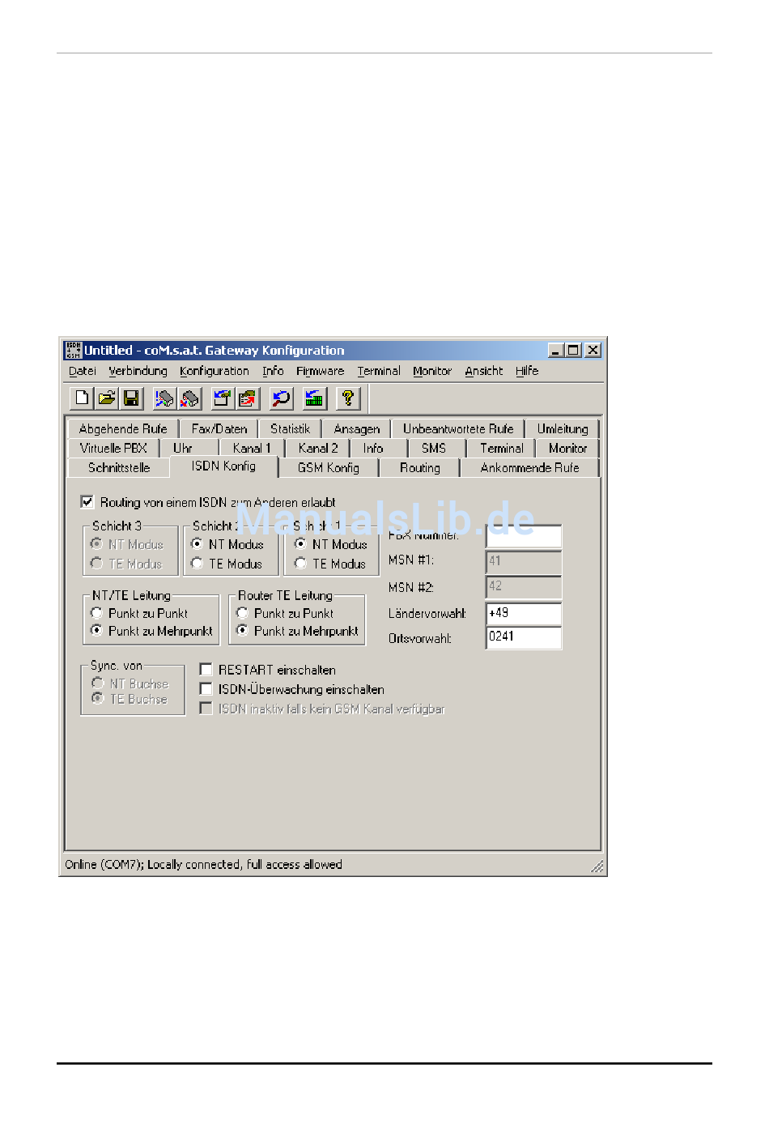
Task: Click the Ortsvorwahl input field
Action: pyautogui.click(x=523, y=637)
